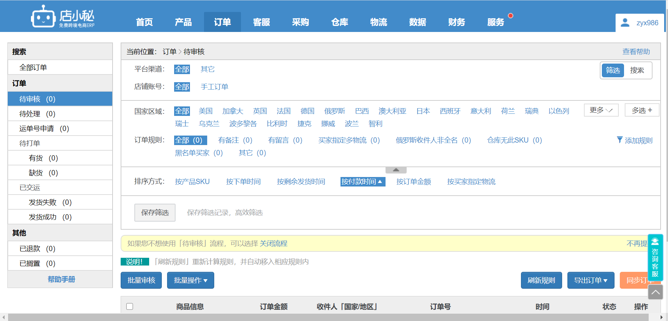Dismiss notice via 不再提 link
The image size is (668, 321).
coord(637,243)
